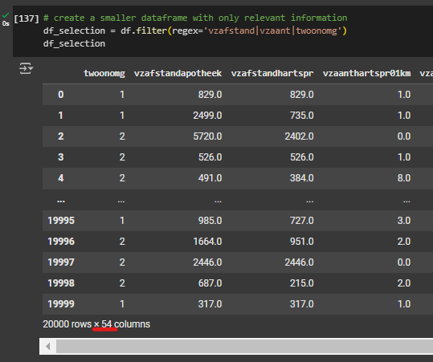The image size is (433, 362).
Task: Click cell value 735.0
Action: [302, 116]
